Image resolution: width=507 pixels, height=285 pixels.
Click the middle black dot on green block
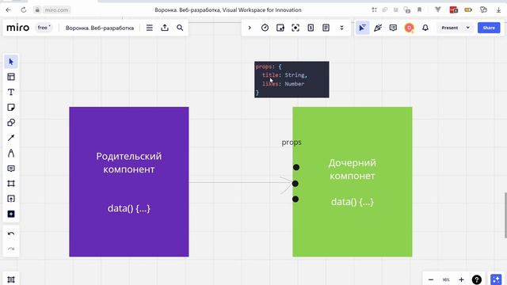point(295,184)
